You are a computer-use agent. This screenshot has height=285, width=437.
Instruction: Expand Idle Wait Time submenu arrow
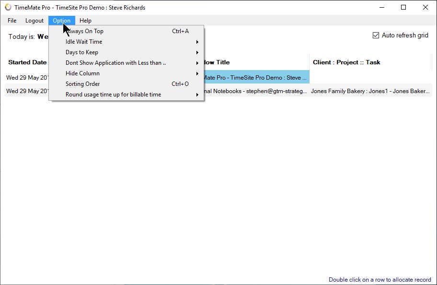pyautogui.click(x=197, y=42)
